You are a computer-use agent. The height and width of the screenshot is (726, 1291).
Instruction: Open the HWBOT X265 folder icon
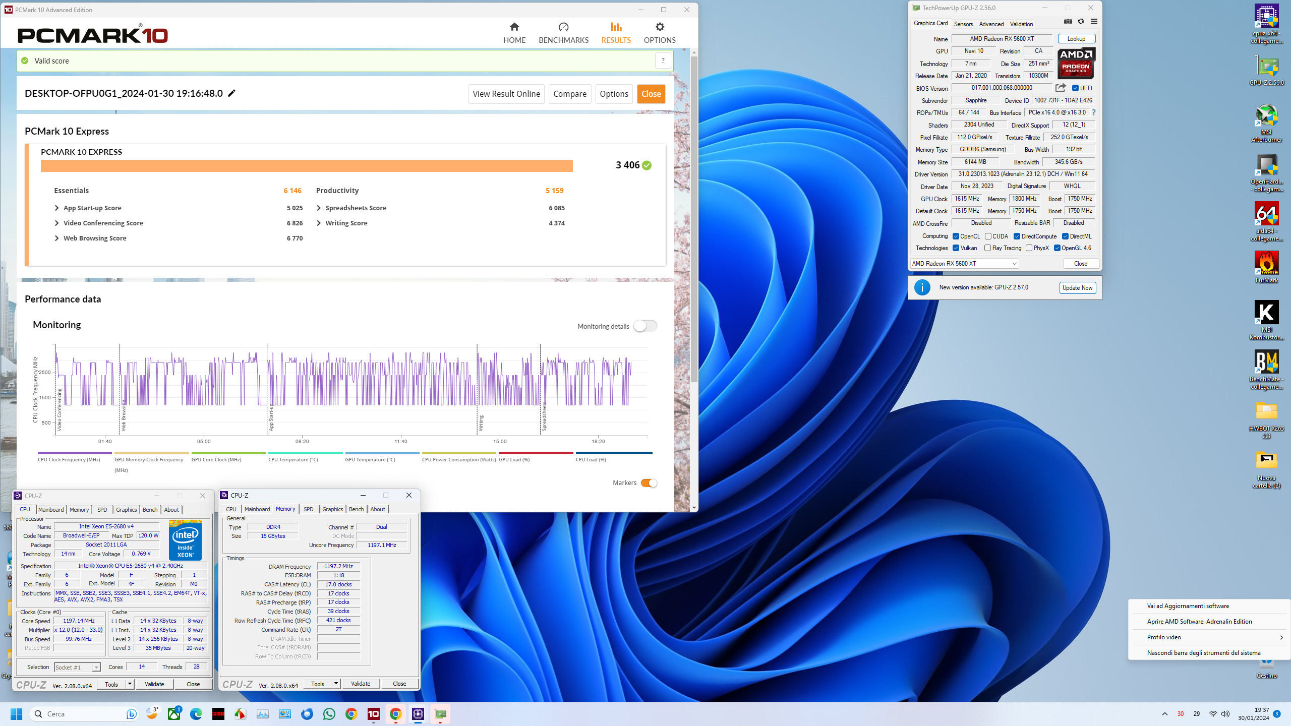(x=1266, y=419)
